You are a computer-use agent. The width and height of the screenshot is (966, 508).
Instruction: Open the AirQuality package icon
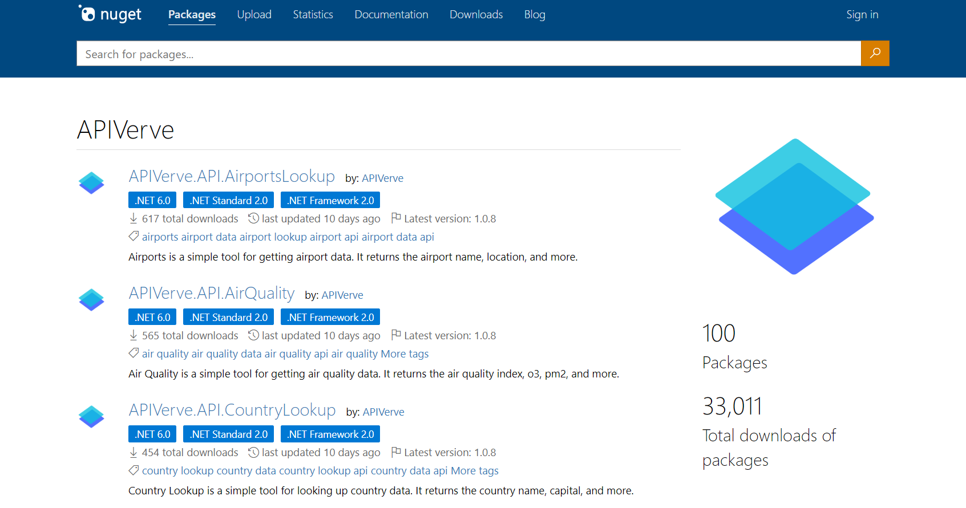91,300
